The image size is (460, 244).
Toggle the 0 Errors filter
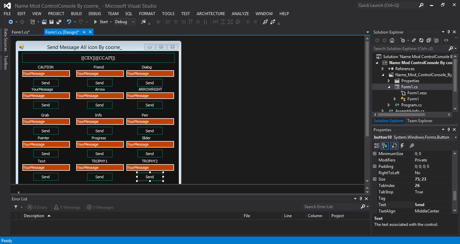[x=37, y=207]
